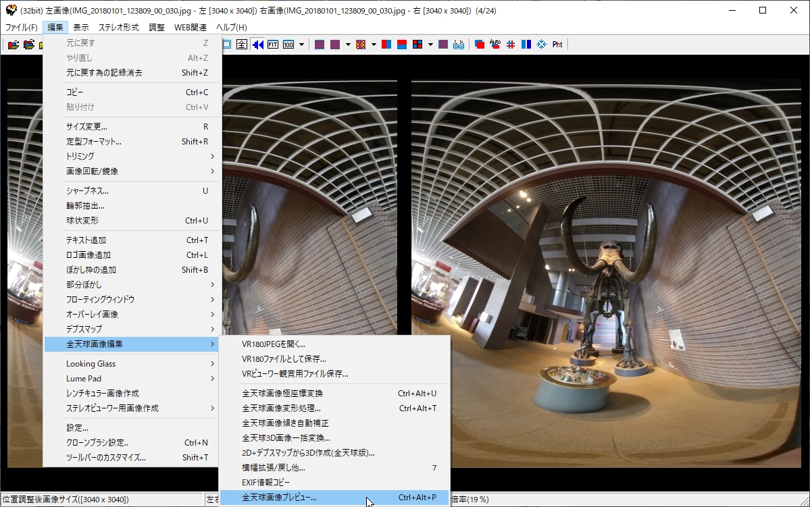Choose レンチキュラー画像作成 menu entry
The width and height of the screenshot is (810, 507).
(133, 394)
